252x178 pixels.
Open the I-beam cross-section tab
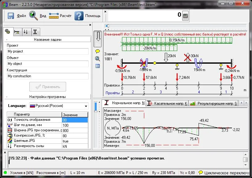[x=35, y=32]
